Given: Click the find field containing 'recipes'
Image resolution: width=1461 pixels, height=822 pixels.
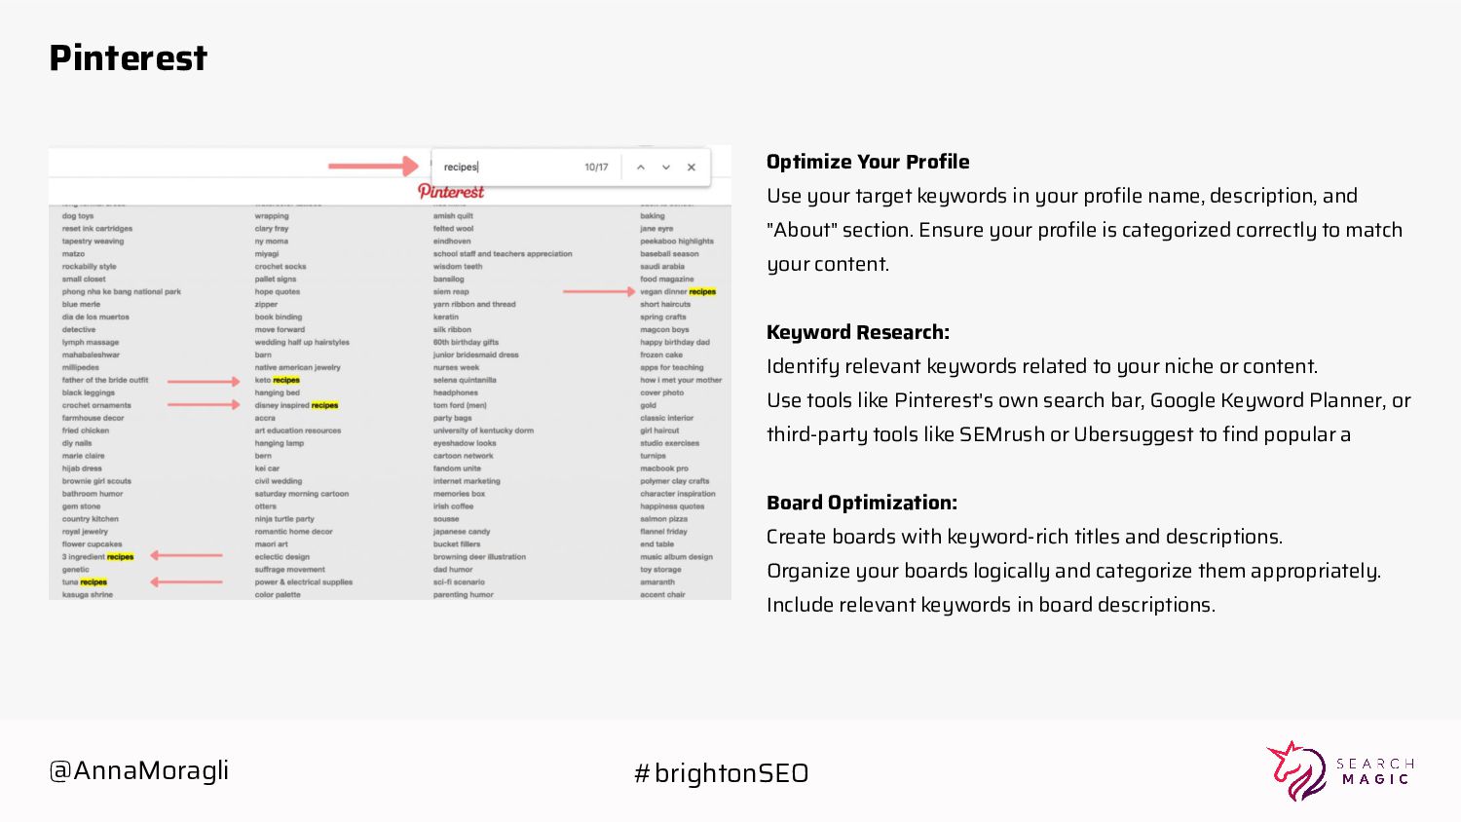Looking at the screenshot, I should tap(506, 167).
